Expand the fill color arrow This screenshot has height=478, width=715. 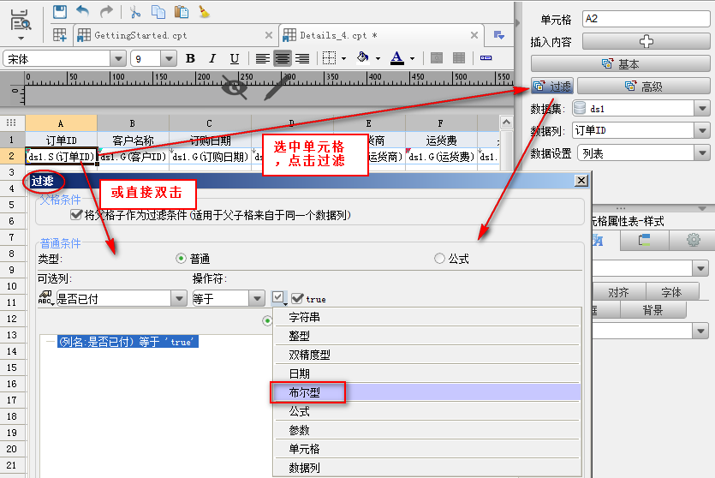pos(378,59)
